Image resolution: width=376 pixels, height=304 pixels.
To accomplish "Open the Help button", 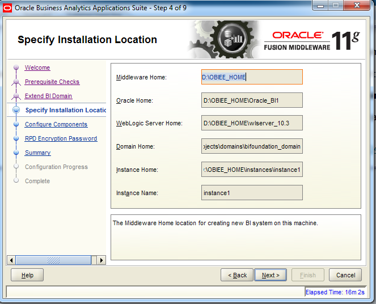I will [27, 275].
